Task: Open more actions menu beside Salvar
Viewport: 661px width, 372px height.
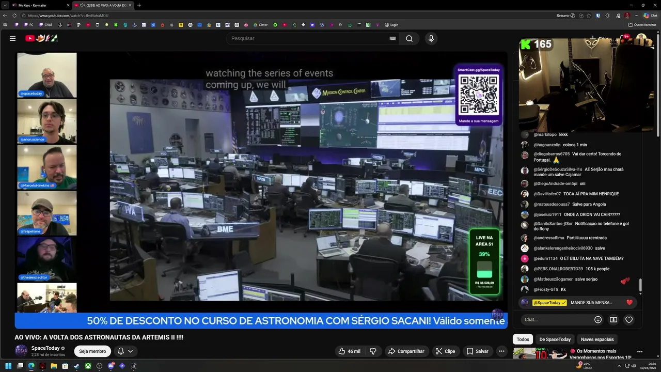Action: (x=501, y=351)
